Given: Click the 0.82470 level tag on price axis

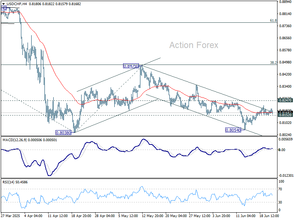Looking at the screenshot, I should point(286,100).
